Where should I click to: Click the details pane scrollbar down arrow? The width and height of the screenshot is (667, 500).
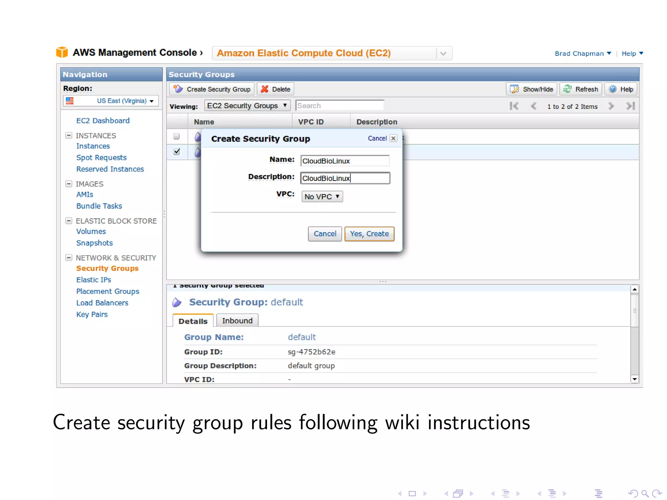[x=634, y=379]
